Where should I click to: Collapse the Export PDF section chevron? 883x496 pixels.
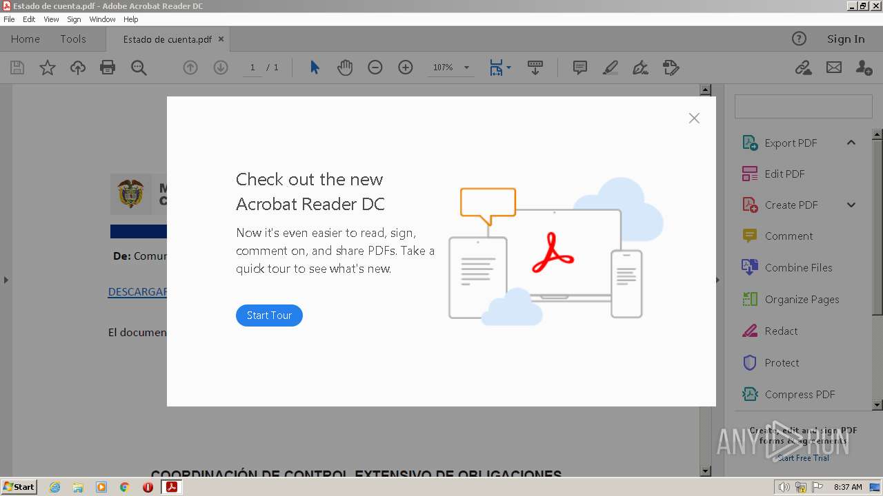(851, 143)
